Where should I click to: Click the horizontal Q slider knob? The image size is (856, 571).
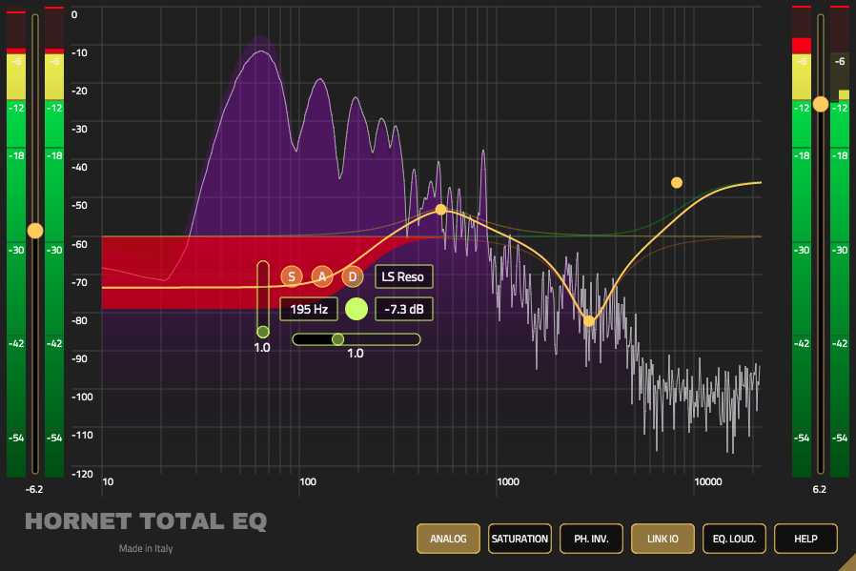coord(338,339)
